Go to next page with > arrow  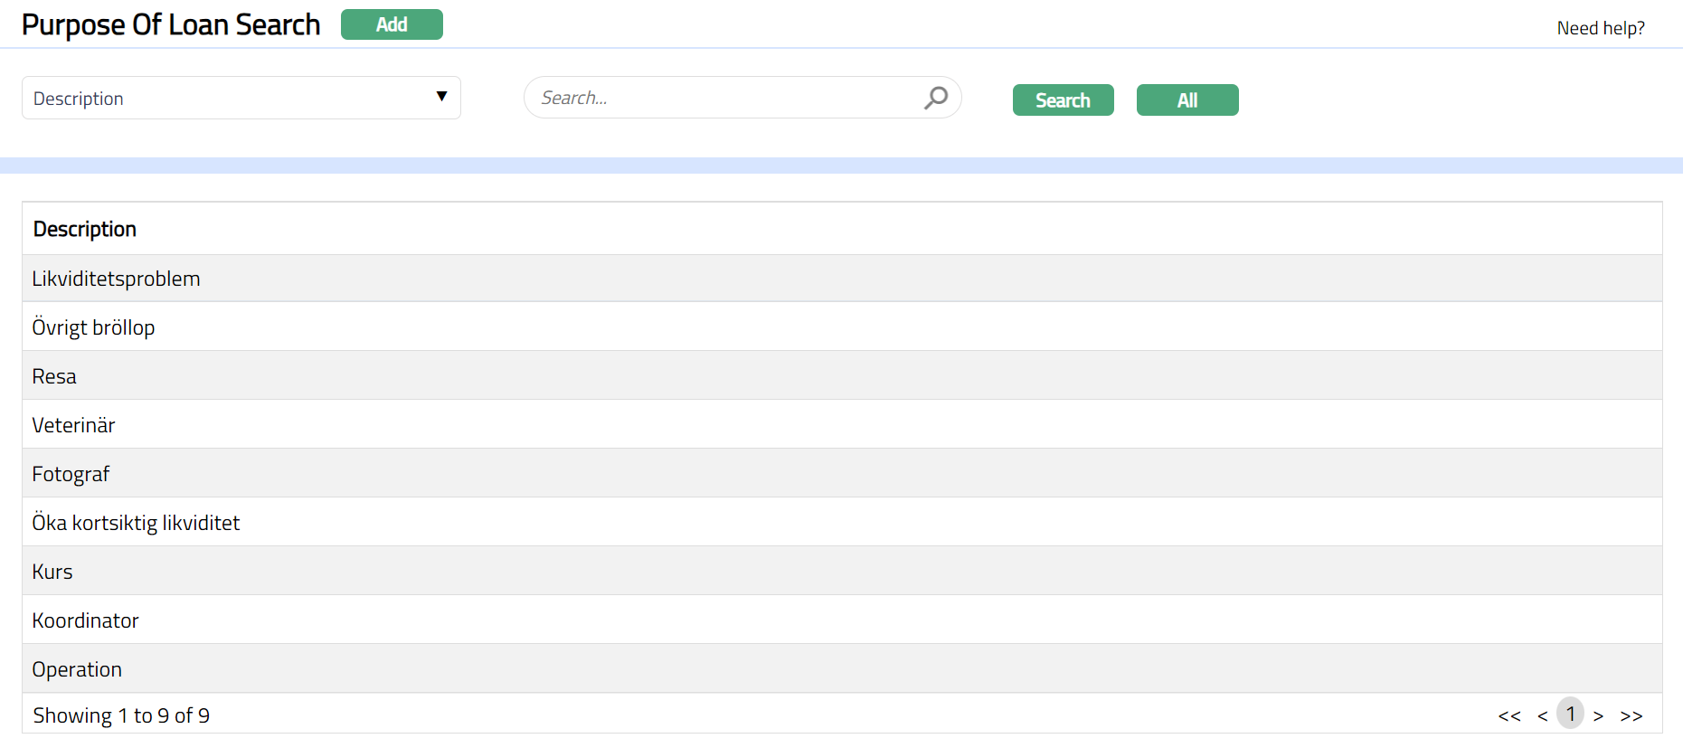tap(1598, 715)
